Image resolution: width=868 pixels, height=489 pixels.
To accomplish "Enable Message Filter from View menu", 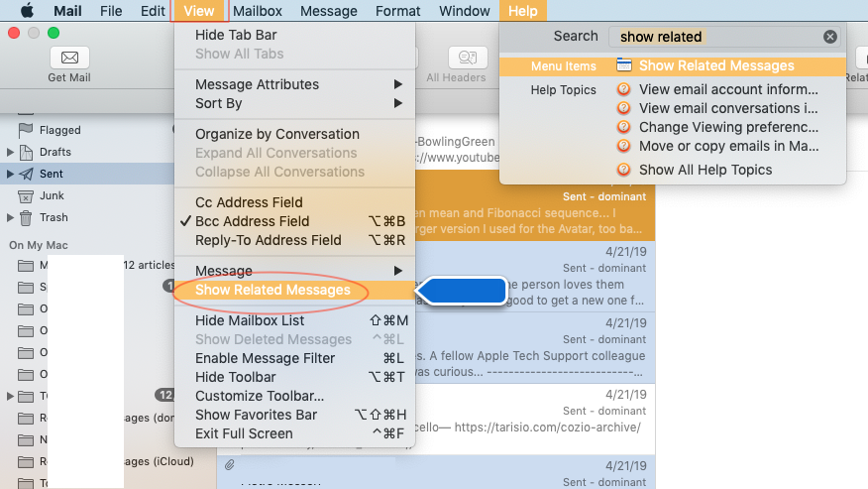I will point(294,358).
